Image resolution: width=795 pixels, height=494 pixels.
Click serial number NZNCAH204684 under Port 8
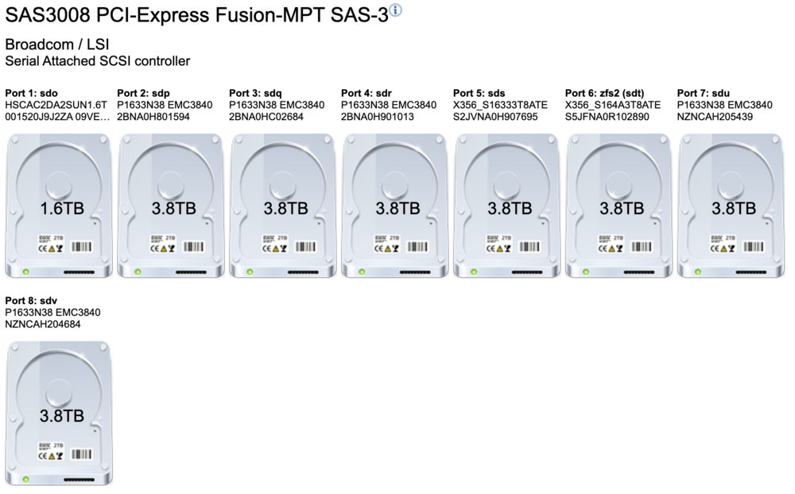coord(43,324)
